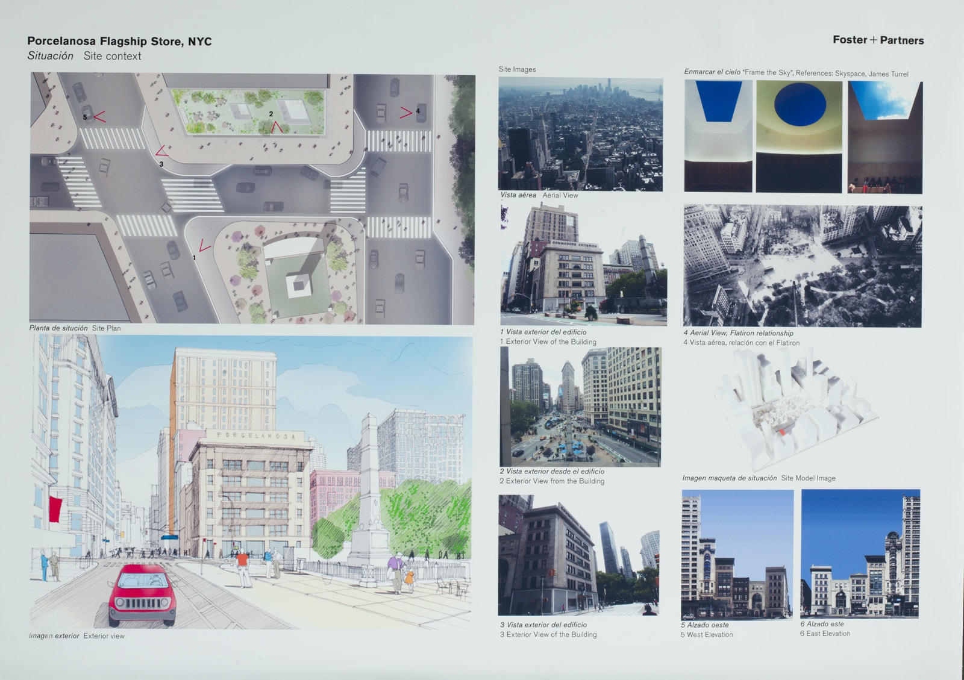Click the black-and-white Flatiron aerial photo

[x=802, y=266]
